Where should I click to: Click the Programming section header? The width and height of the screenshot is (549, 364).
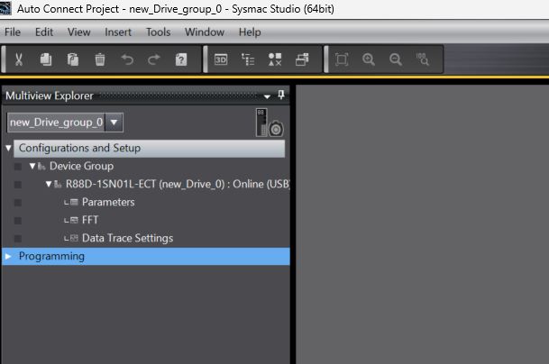tap(146, 257)
